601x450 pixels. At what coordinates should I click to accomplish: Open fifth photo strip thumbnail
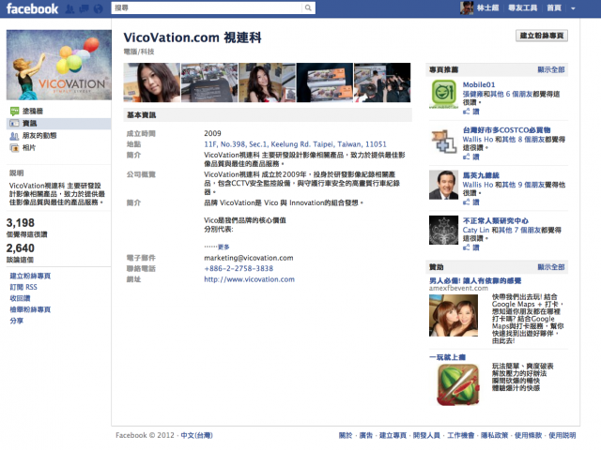[382, 82]
